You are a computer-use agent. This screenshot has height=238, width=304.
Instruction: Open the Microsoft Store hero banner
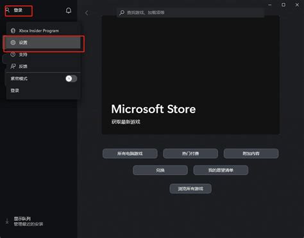190,75
